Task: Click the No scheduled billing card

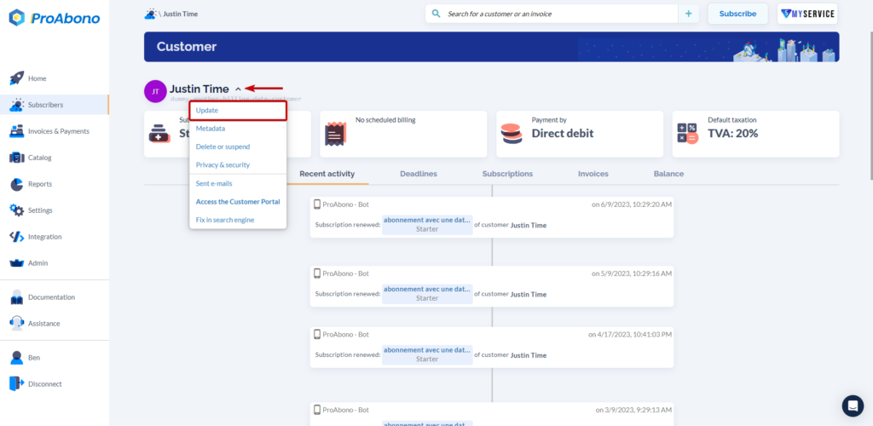Action: point(403,134)
